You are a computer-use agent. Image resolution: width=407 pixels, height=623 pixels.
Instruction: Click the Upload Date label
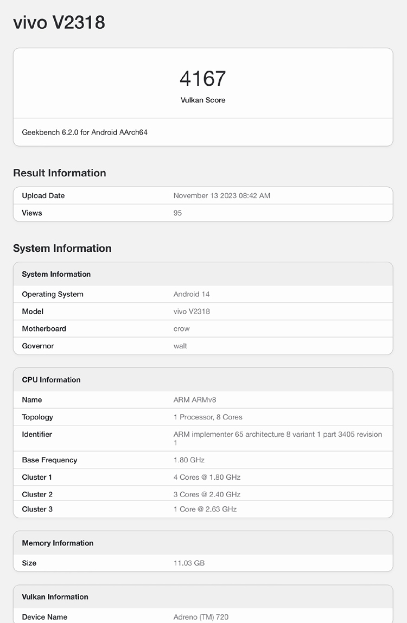(43, 195)
